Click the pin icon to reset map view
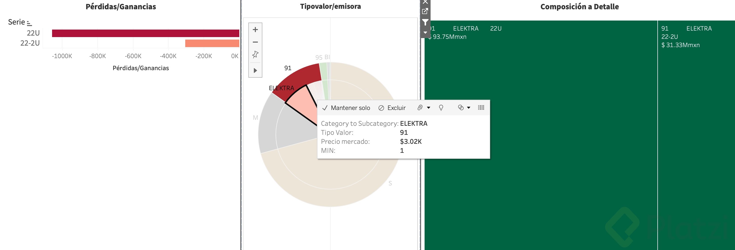Image resolution: width=735 pixels, height=250 pixels. coord(255,54)
